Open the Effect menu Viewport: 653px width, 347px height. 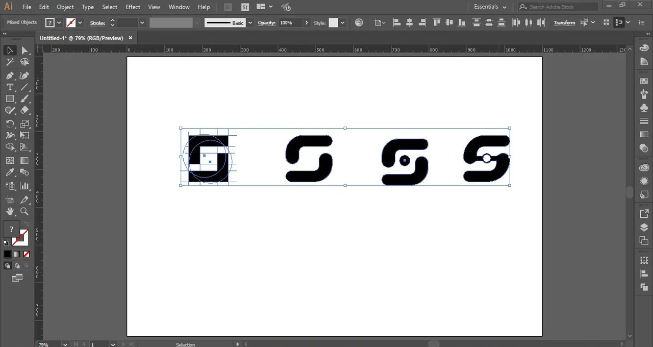click(x=133, y=7)
